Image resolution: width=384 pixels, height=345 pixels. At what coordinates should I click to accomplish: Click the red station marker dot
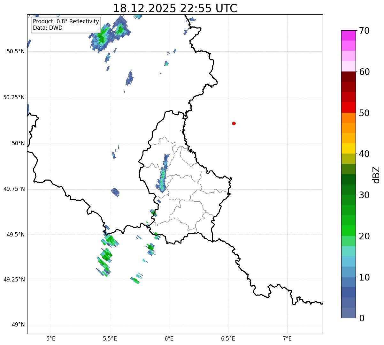[x=234, y=124]
